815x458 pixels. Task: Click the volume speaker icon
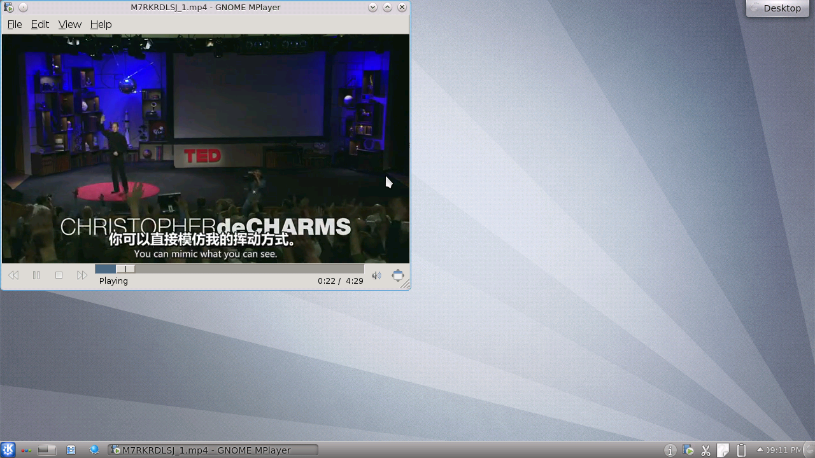(376, 275)
